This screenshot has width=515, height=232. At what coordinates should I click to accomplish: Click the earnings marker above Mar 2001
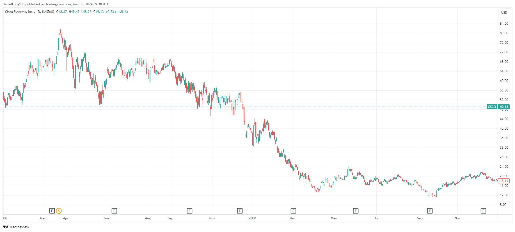pyautogui.click(x=293, y=211)
